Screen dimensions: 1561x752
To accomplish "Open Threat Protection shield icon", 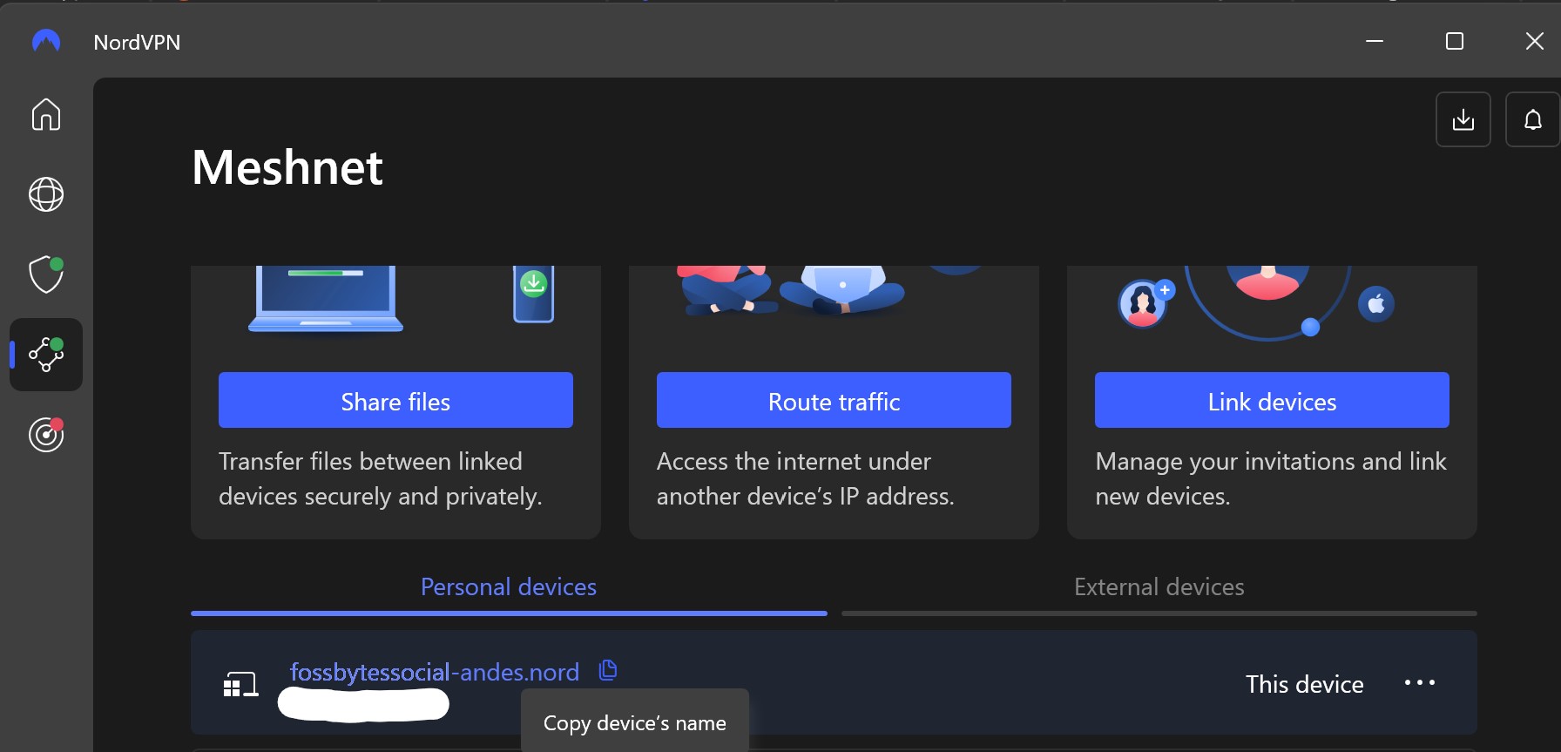I will (46, 274).
